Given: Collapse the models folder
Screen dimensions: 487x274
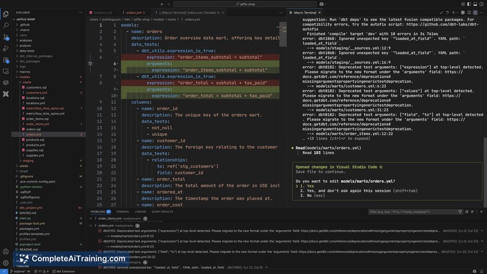Looking at the screenshot, I should click(24, 77).
